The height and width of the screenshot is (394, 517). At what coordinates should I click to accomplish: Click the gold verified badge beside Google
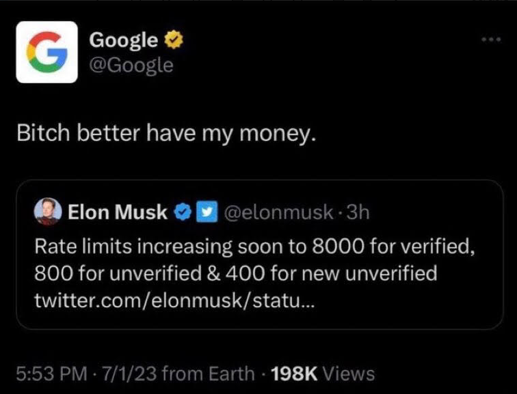click(x=174, y=40)
